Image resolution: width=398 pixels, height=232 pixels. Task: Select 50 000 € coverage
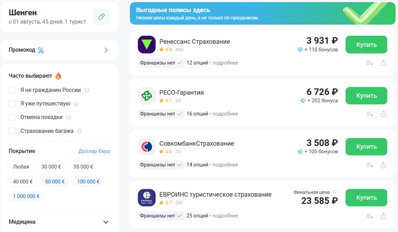tap(55, 181)
